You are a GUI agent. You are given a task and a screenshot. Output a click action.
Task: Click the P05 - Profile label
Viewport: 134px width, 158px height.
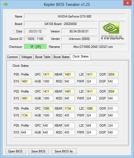pos(21,109)
